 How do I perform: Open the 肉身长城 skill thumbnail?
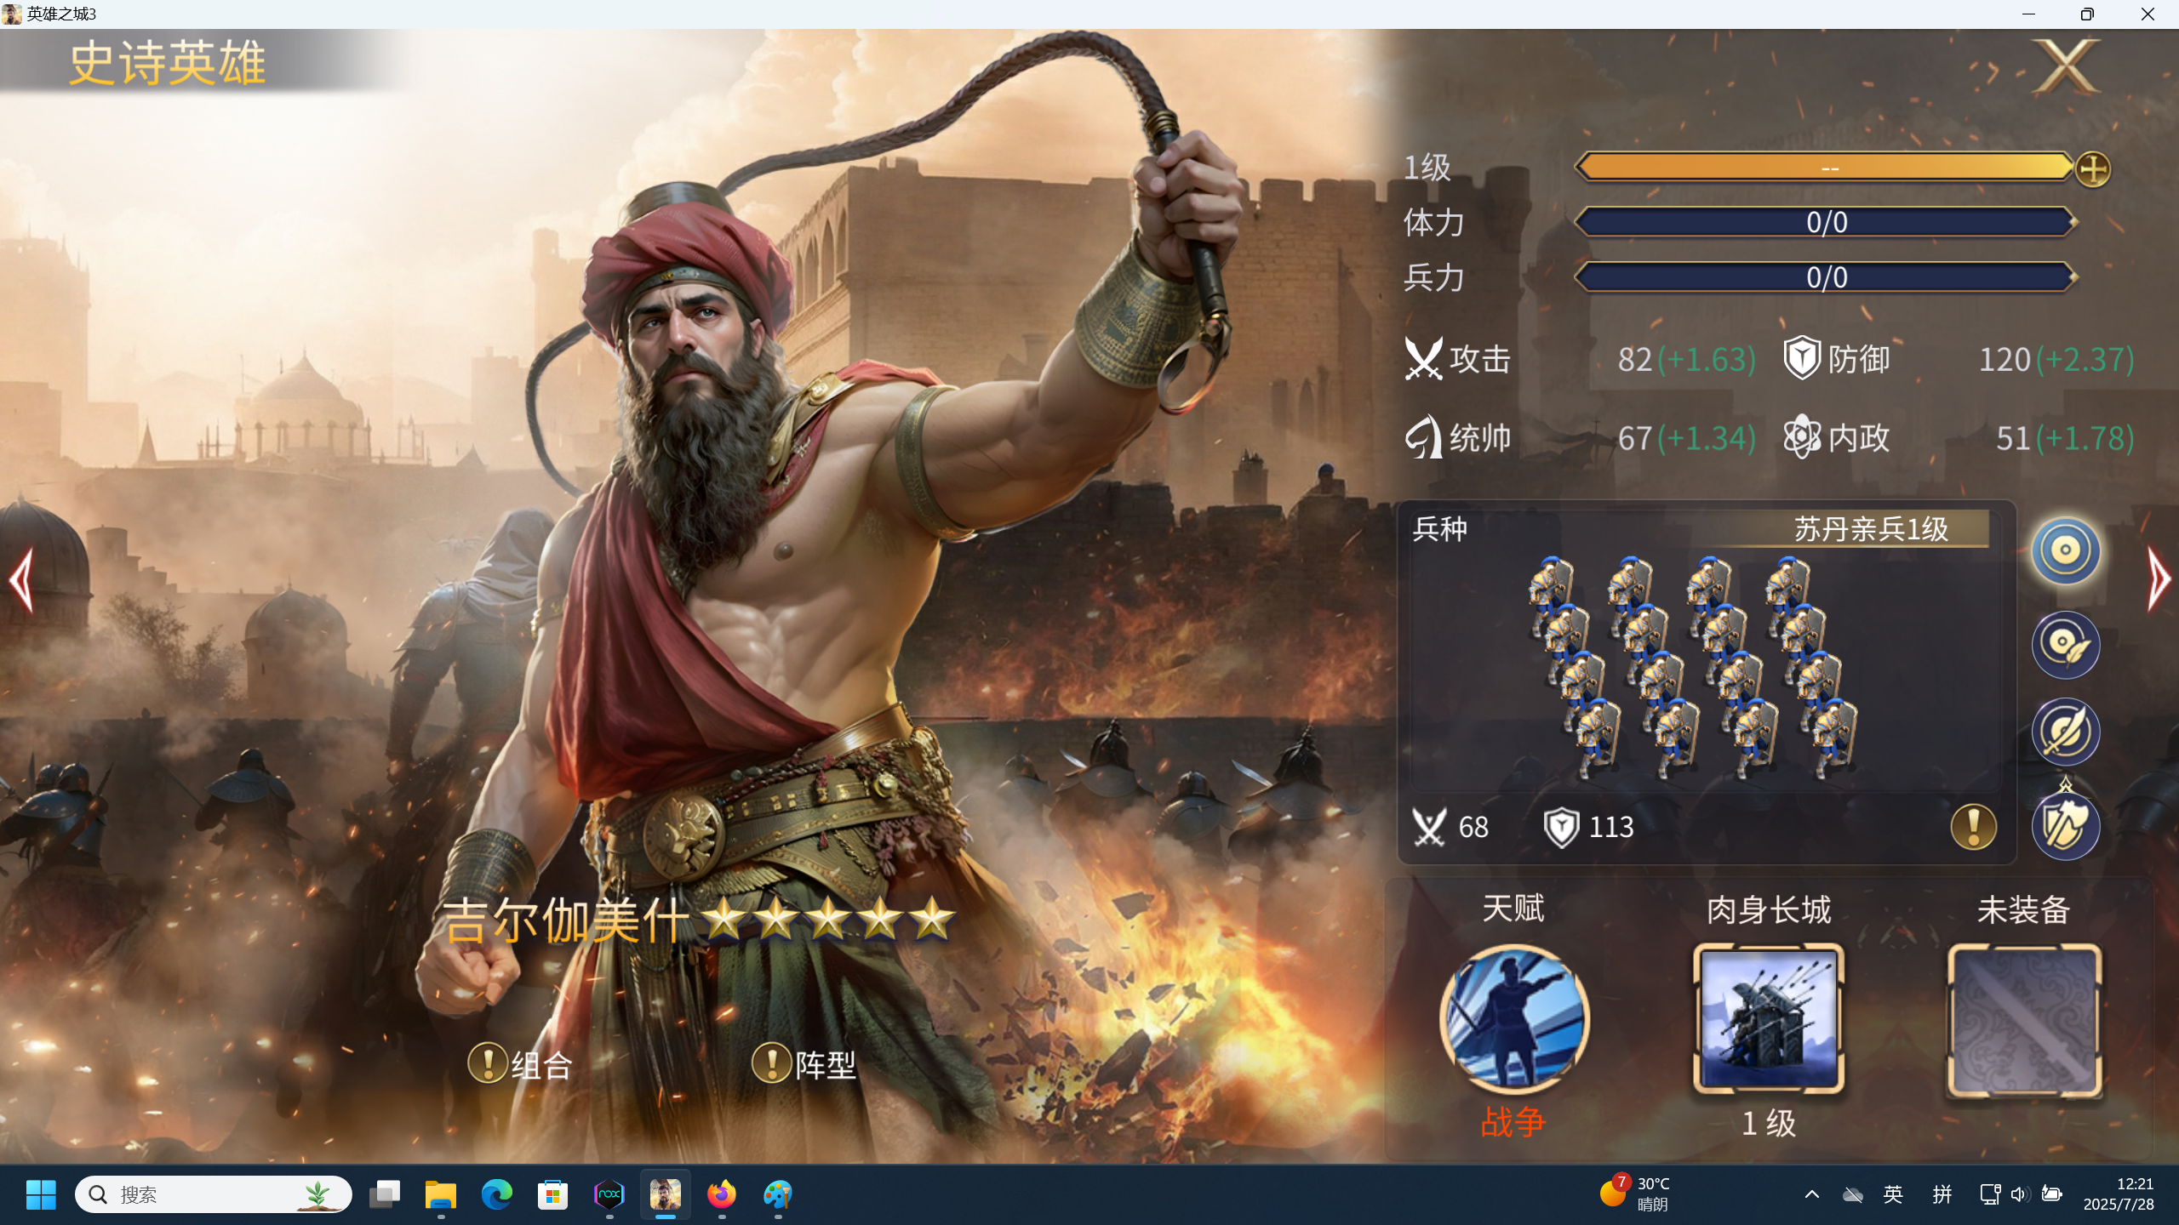click(x=1769, y=1018)
